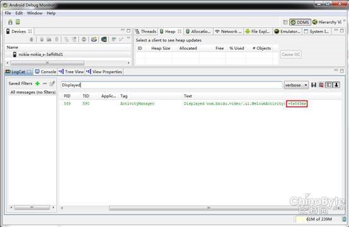349x227 pixels.
Task: Switch to the Console tab
Action: tap(45, 72)
